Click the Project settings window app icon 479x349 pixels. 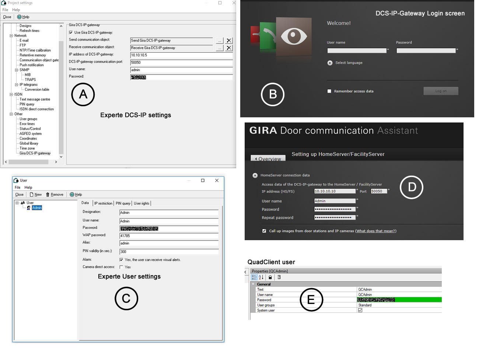click(4, 3)
